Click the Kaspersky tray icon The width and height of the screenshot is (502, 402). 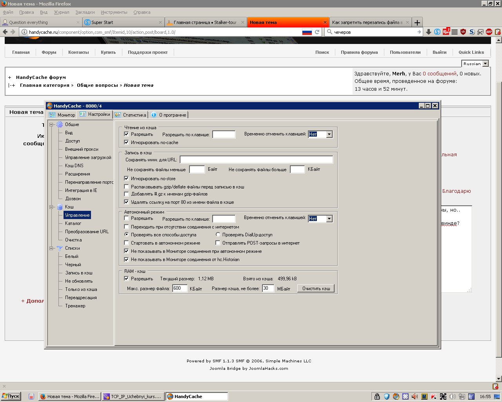tap(434, 397)
